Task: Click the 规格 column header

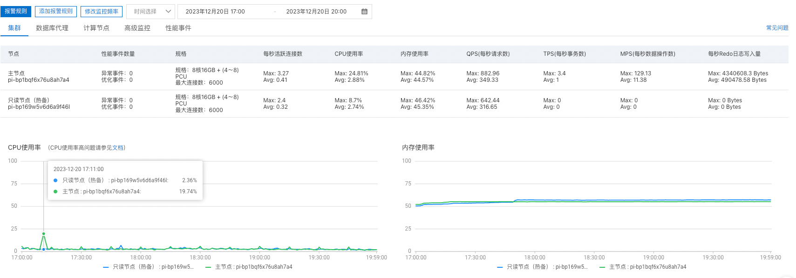Action: 181,54
